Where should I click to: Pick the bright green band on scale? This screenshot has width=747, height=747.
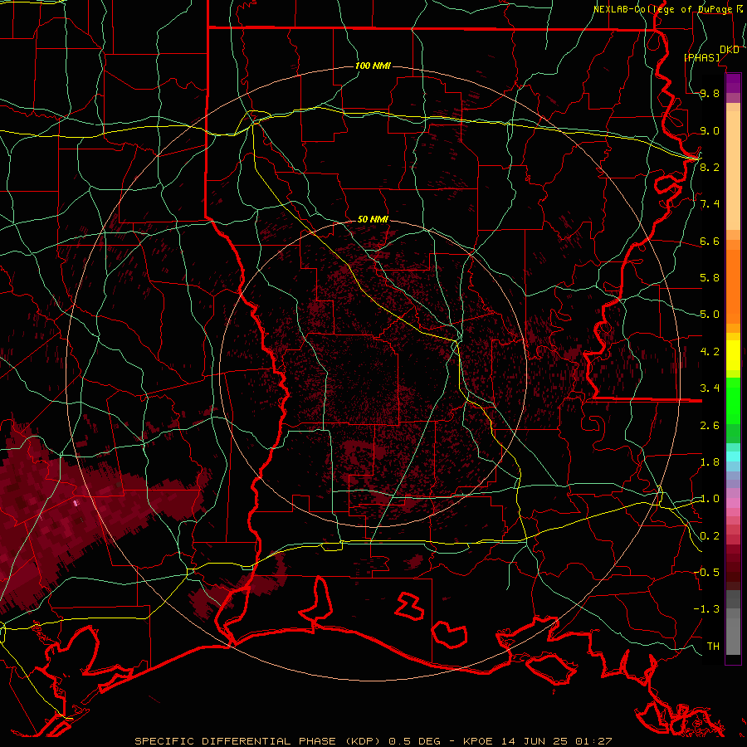click(x=733, y=401)
